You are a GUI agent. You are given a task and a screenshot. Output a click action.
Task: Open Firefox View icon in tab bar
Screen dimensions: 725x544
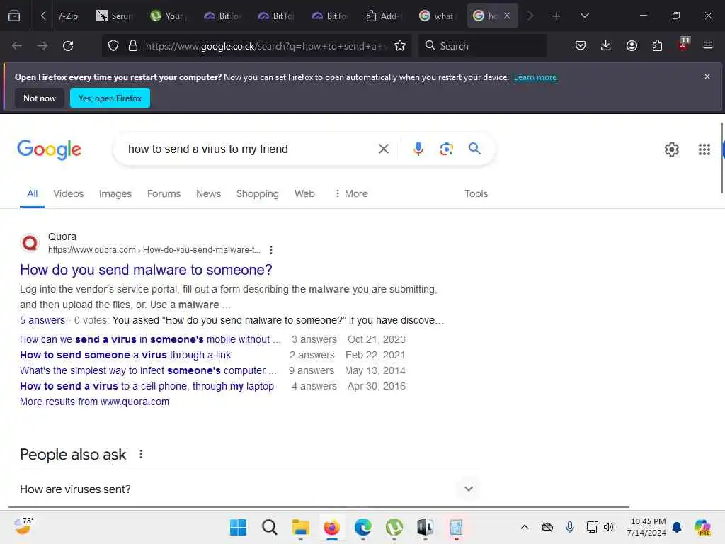point(14,16)
